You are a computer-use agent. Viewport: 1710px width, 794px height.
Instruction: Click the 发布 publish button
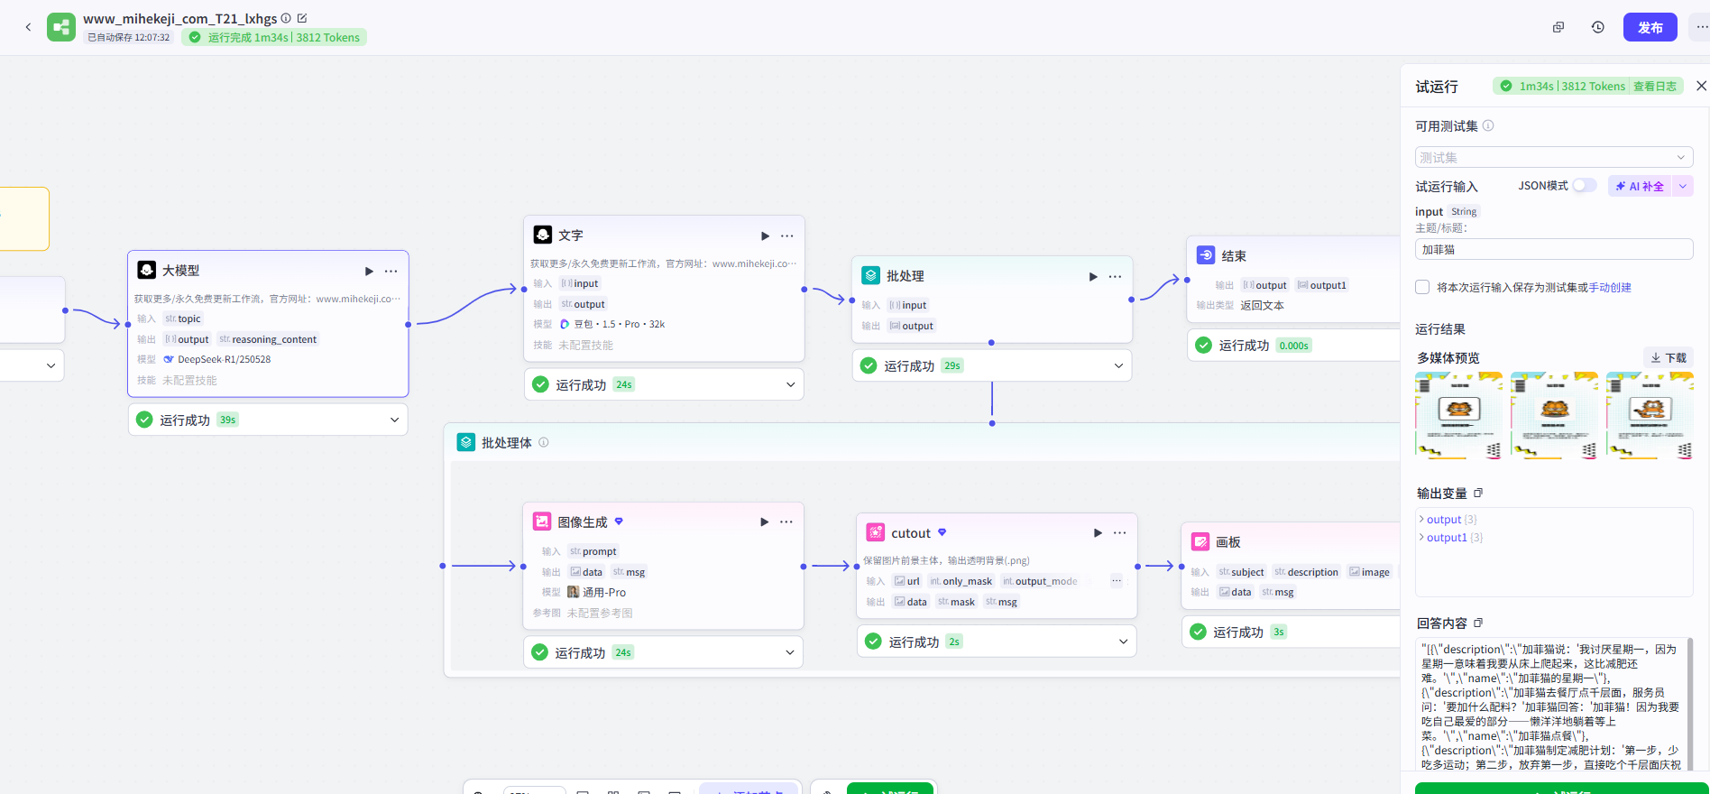pyautogui.click(x=1650, y=27)
